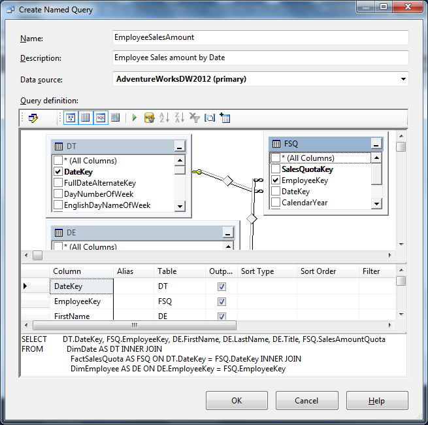Click the Filter column header
This screenshot has width=428, height=425.
point(377,271)
